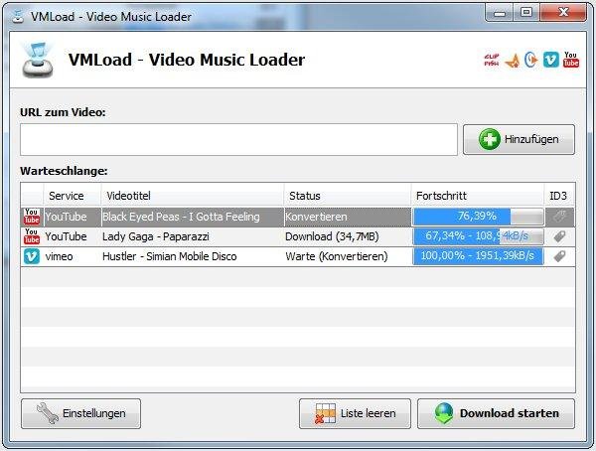596x451 pixels.
Task: Click the Vimeo icon in Hustler row
Action: [32, 256]
